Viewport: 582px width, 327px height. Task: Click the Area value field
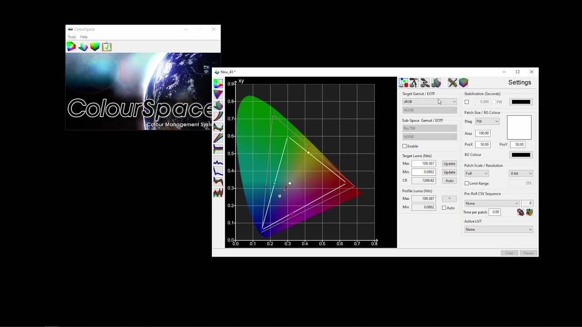click(x=482, y=134)
